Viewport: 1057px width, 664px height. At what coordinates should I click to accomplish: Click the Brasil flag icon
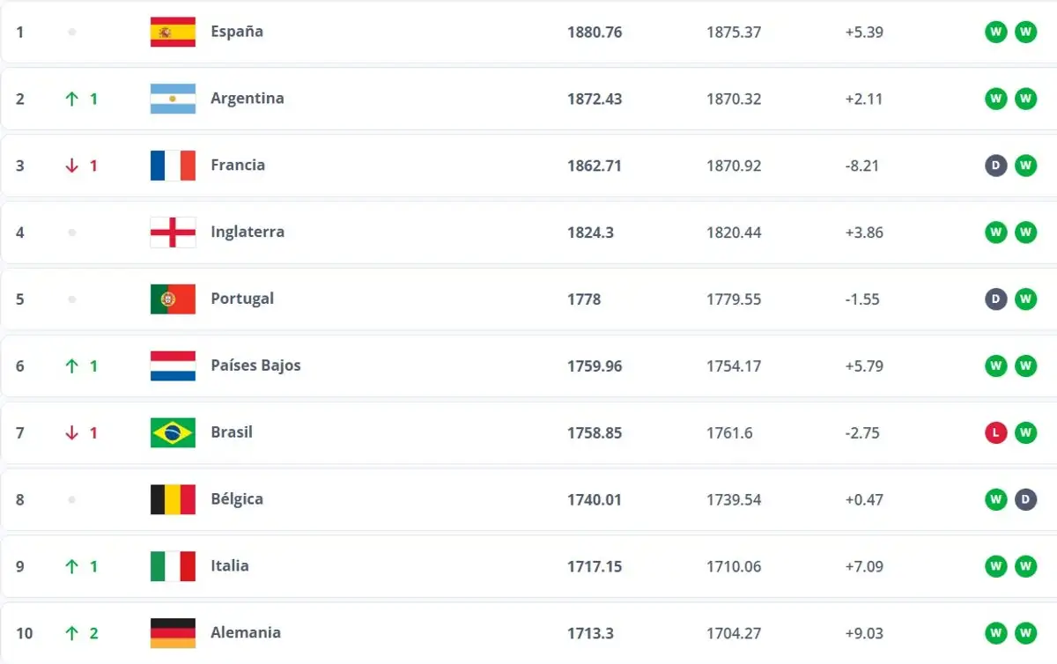click(173, 432)
